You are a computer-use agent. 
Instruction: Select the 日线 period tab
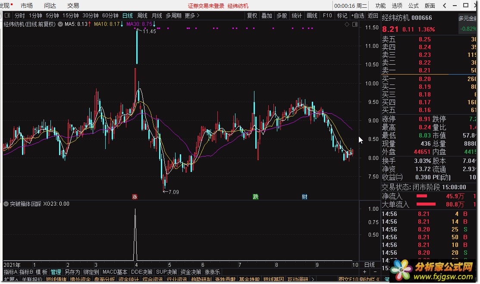click(x=127, y=16)
